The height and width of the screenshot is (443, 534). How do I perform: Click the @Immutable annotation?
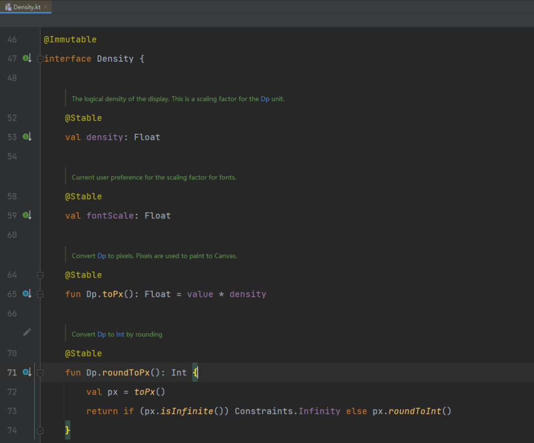pyautogui.click(x=70, y=40)
